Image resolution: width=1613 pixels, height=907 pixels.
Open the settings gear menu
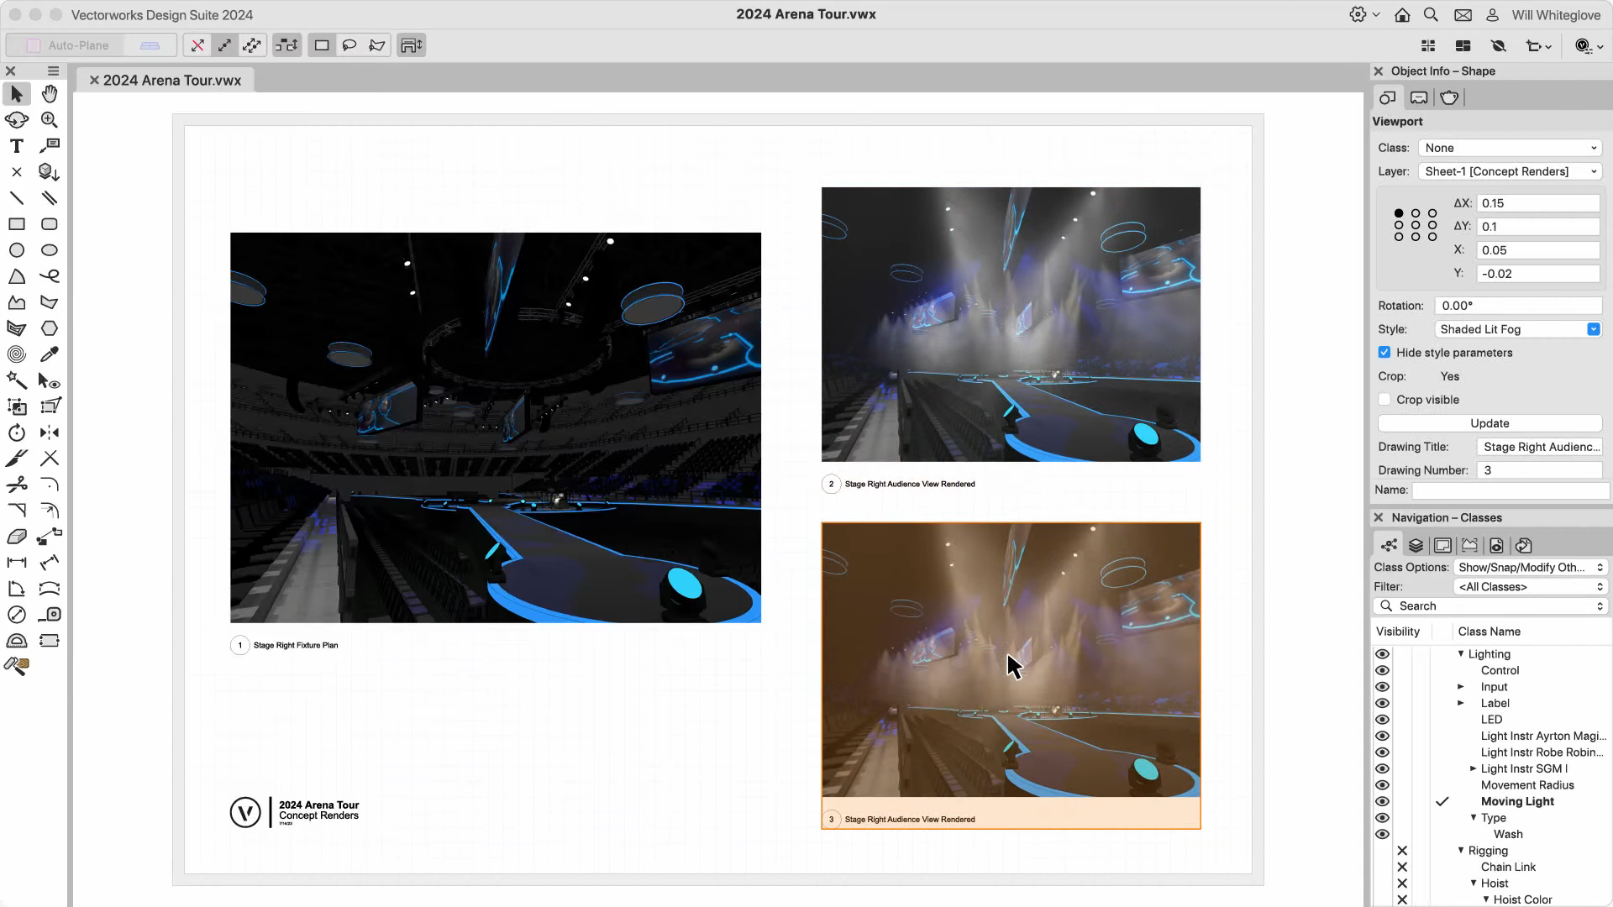click(x=1363, y=15)
